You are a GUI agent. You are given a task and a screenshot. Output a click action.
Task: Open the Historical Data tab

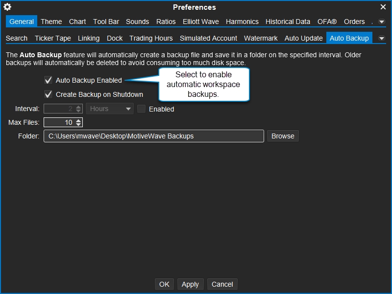pyautogui.click(x=288, y=22)
